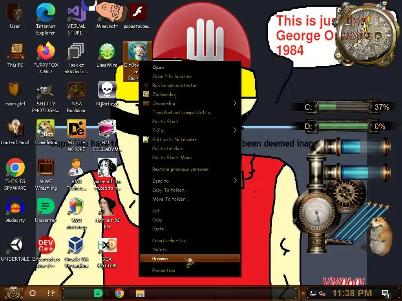This screenshot has width=402, height=301.
Task: Open the Minecraft desktop shortcut
Action: [x=107, y=16]
